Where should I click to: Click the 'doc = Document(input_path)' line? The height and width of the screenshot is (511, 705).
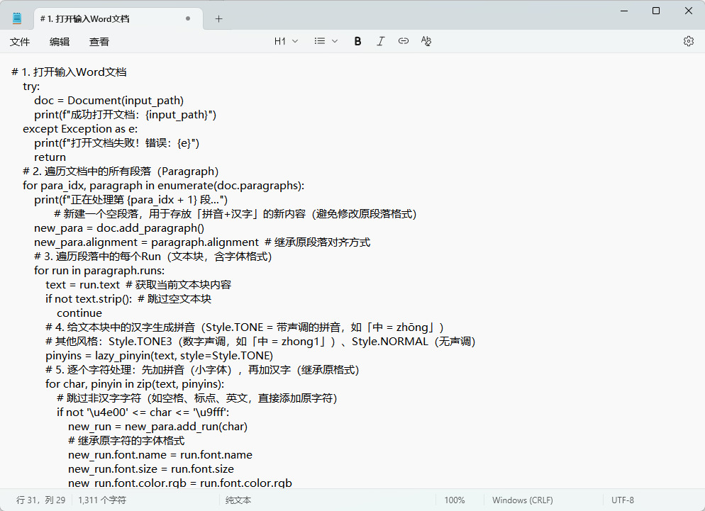(109, 100)
